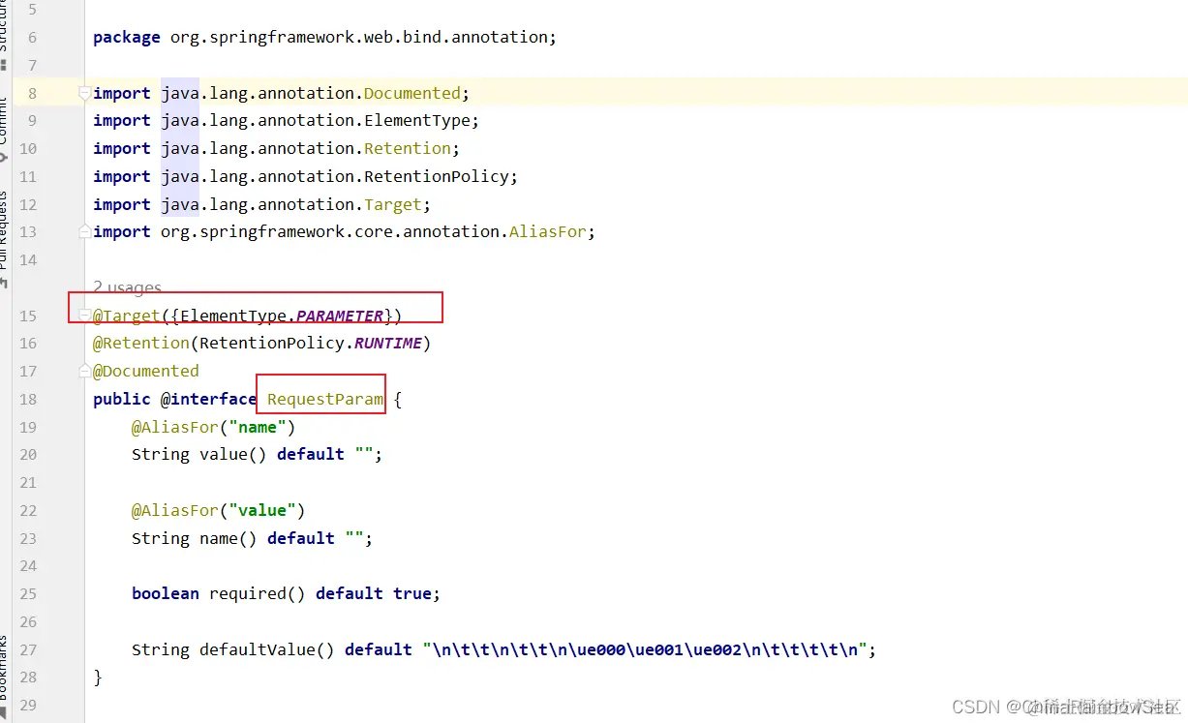Click the RequestParam interface name
1188x723 pixels.
coord(325,399)
